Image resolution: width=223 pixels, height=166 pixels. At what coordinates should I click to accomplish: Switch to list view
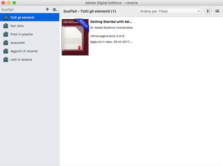pos(217,11)
